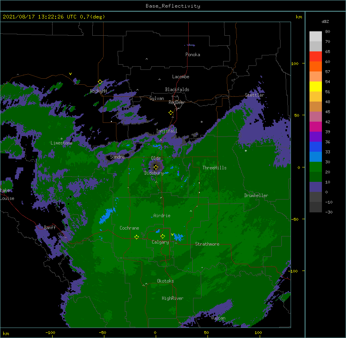The height and width of the screenshot is (338, 346).
Task: Click the Vulcan city label
Action: coord(218,318)
